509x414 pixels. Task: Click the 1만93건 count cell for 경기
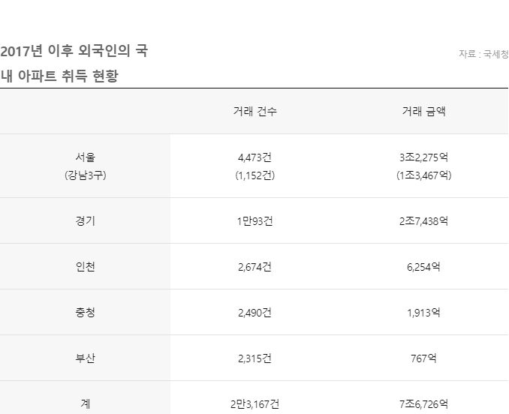coord(254,221)
